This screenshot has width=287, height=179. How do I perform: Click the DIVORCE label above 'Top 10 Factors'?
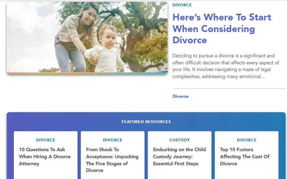[246, 140]
